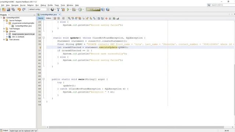
Task: Click Find Previous Occurrence editor icon
Action: (73, 18)
